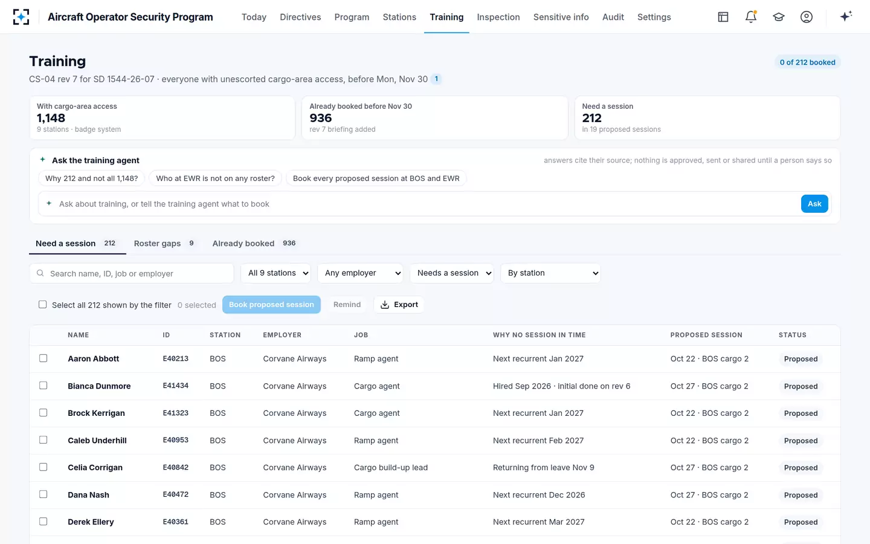This screenshot has width=870, height=544.
Task: Choose 'Who at EWR is not on any roster?'
Action: [x=215, y=178]
